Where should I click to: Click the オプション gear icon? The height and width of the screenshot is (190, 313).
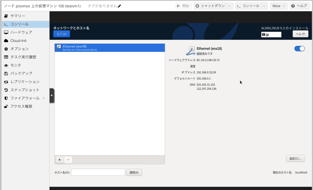pyautogui.click(x=6, y=49)
